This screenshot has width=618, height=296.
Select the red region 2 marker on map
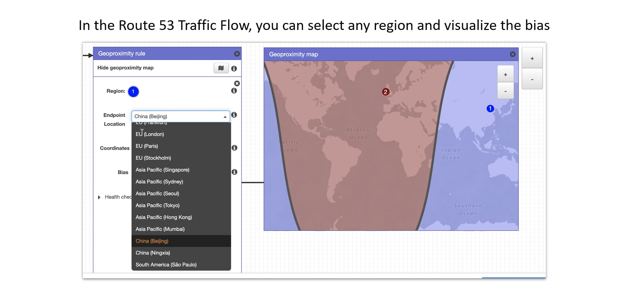(x=386, y=92)
